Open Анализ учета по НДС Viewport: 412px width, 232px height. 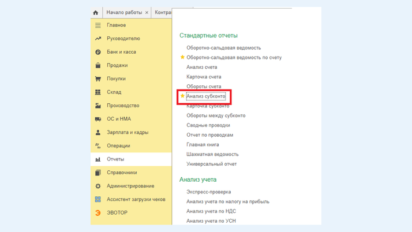211,211
